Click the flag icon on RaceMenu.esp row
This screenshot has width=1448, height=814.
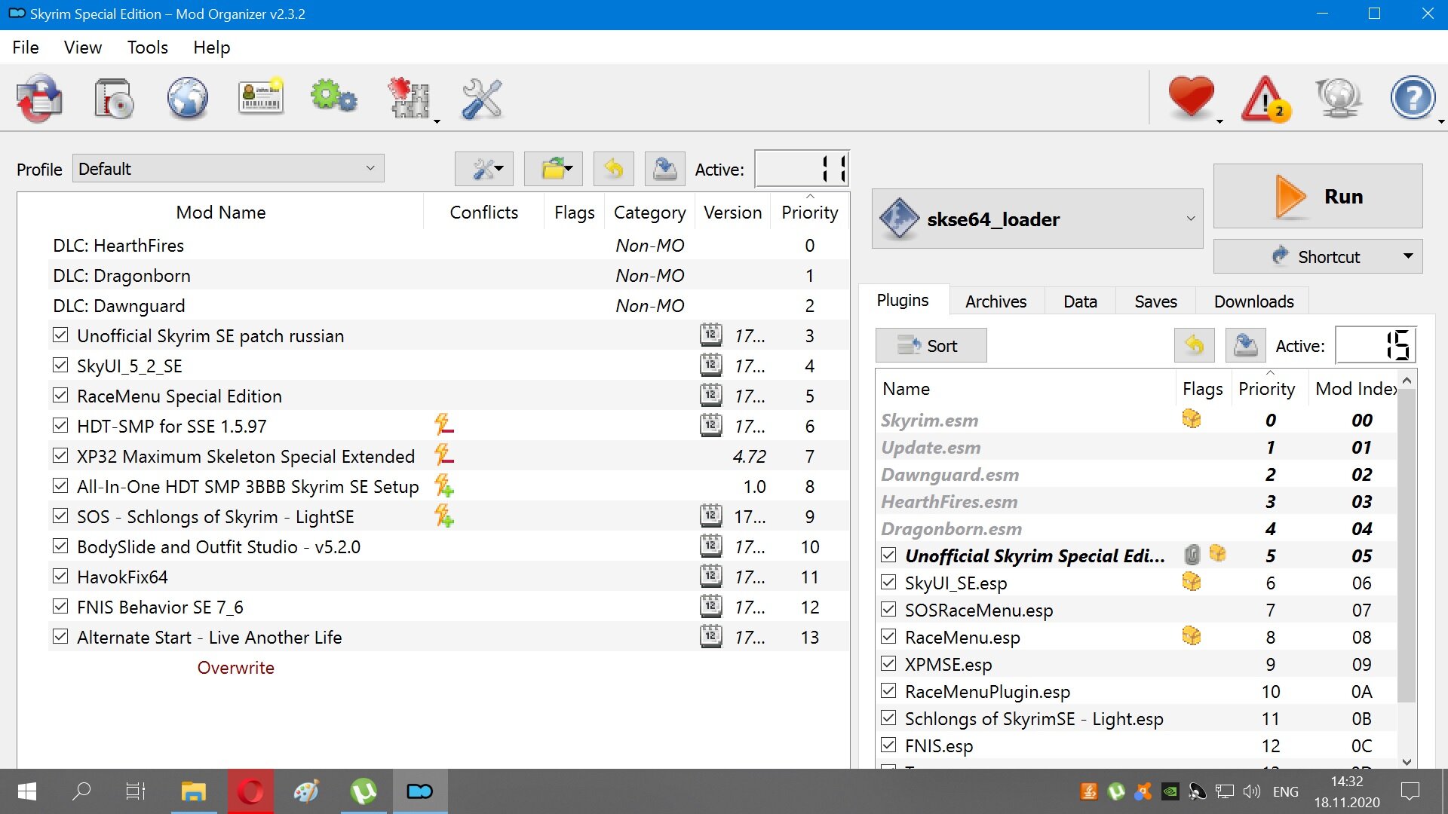1192,636
